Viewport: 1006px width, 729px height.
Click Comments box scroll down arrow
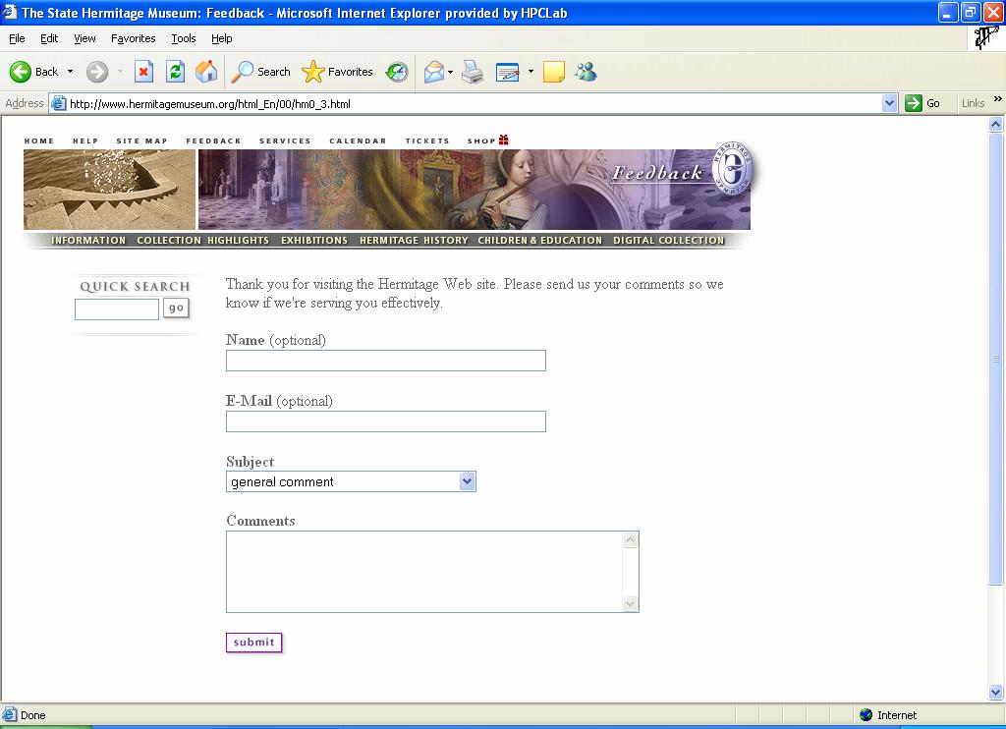coord(630,603)
